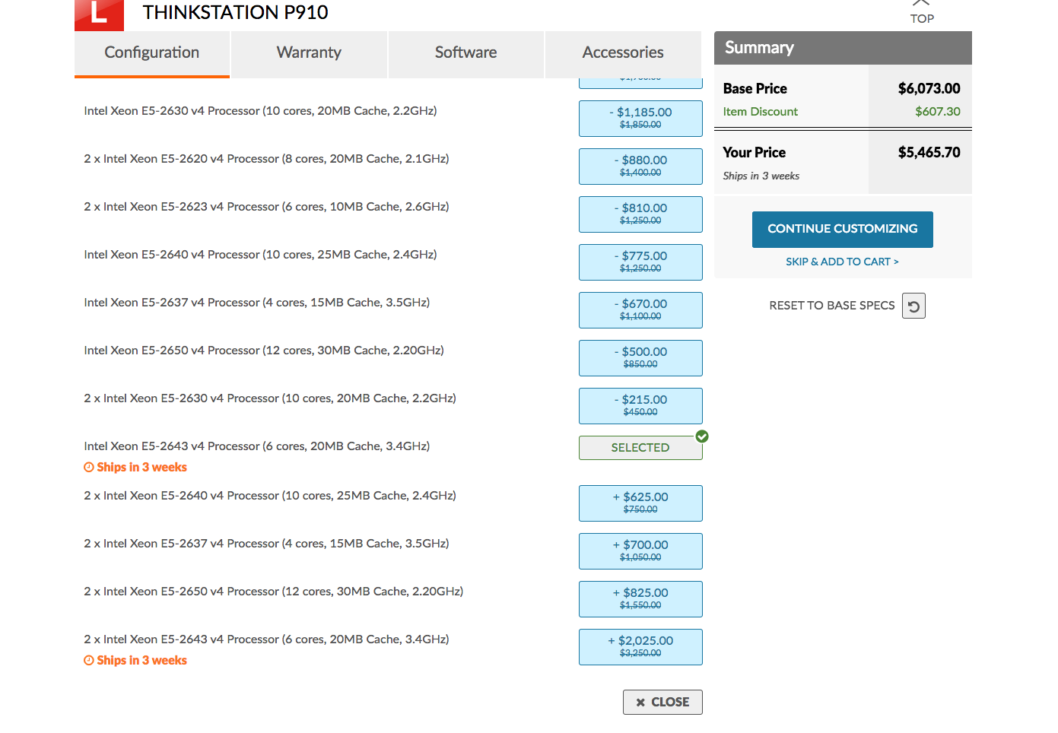The height and width of the screenshot is (733, 1058).
Task: Switch to the Configuration tab
Action: pos(152,53)
